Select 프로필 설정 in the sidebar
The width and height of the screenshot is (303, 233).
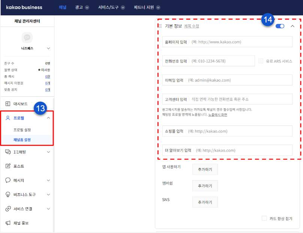[22, 130]
